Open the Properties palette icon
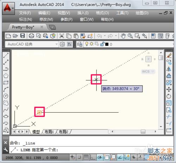Screen dimensions: 176x163 click(x=153, y=36)
